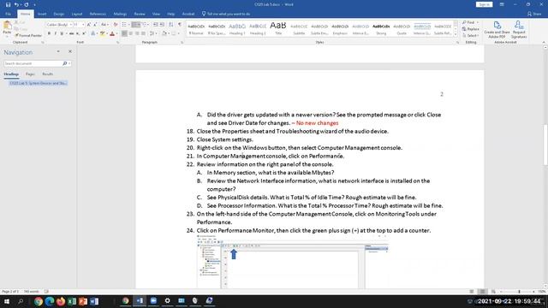This screenshot has width=548, height=308.
Task: Shrink font size icon
Action: pos(95,25)
